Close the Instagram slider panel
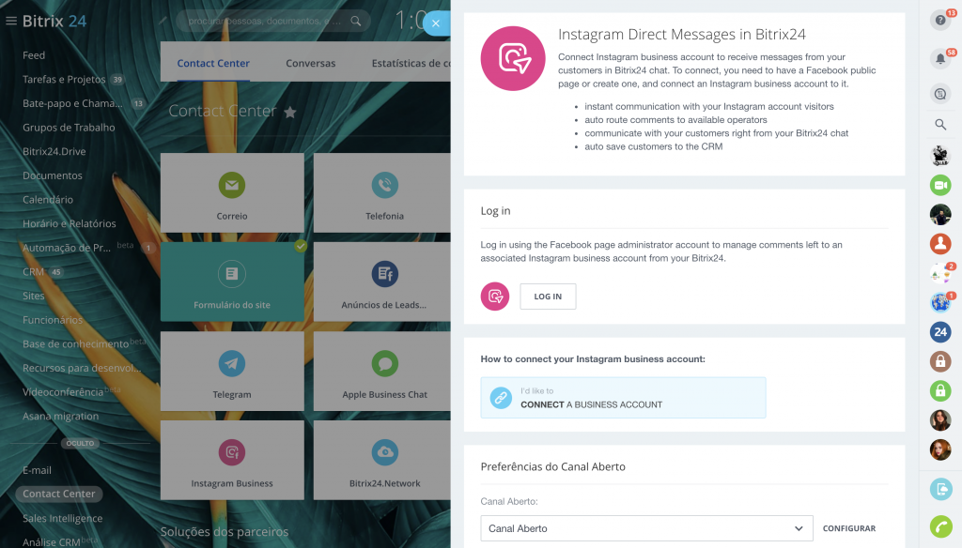Screen dimensions: 962x548 (x=435, y=23)
